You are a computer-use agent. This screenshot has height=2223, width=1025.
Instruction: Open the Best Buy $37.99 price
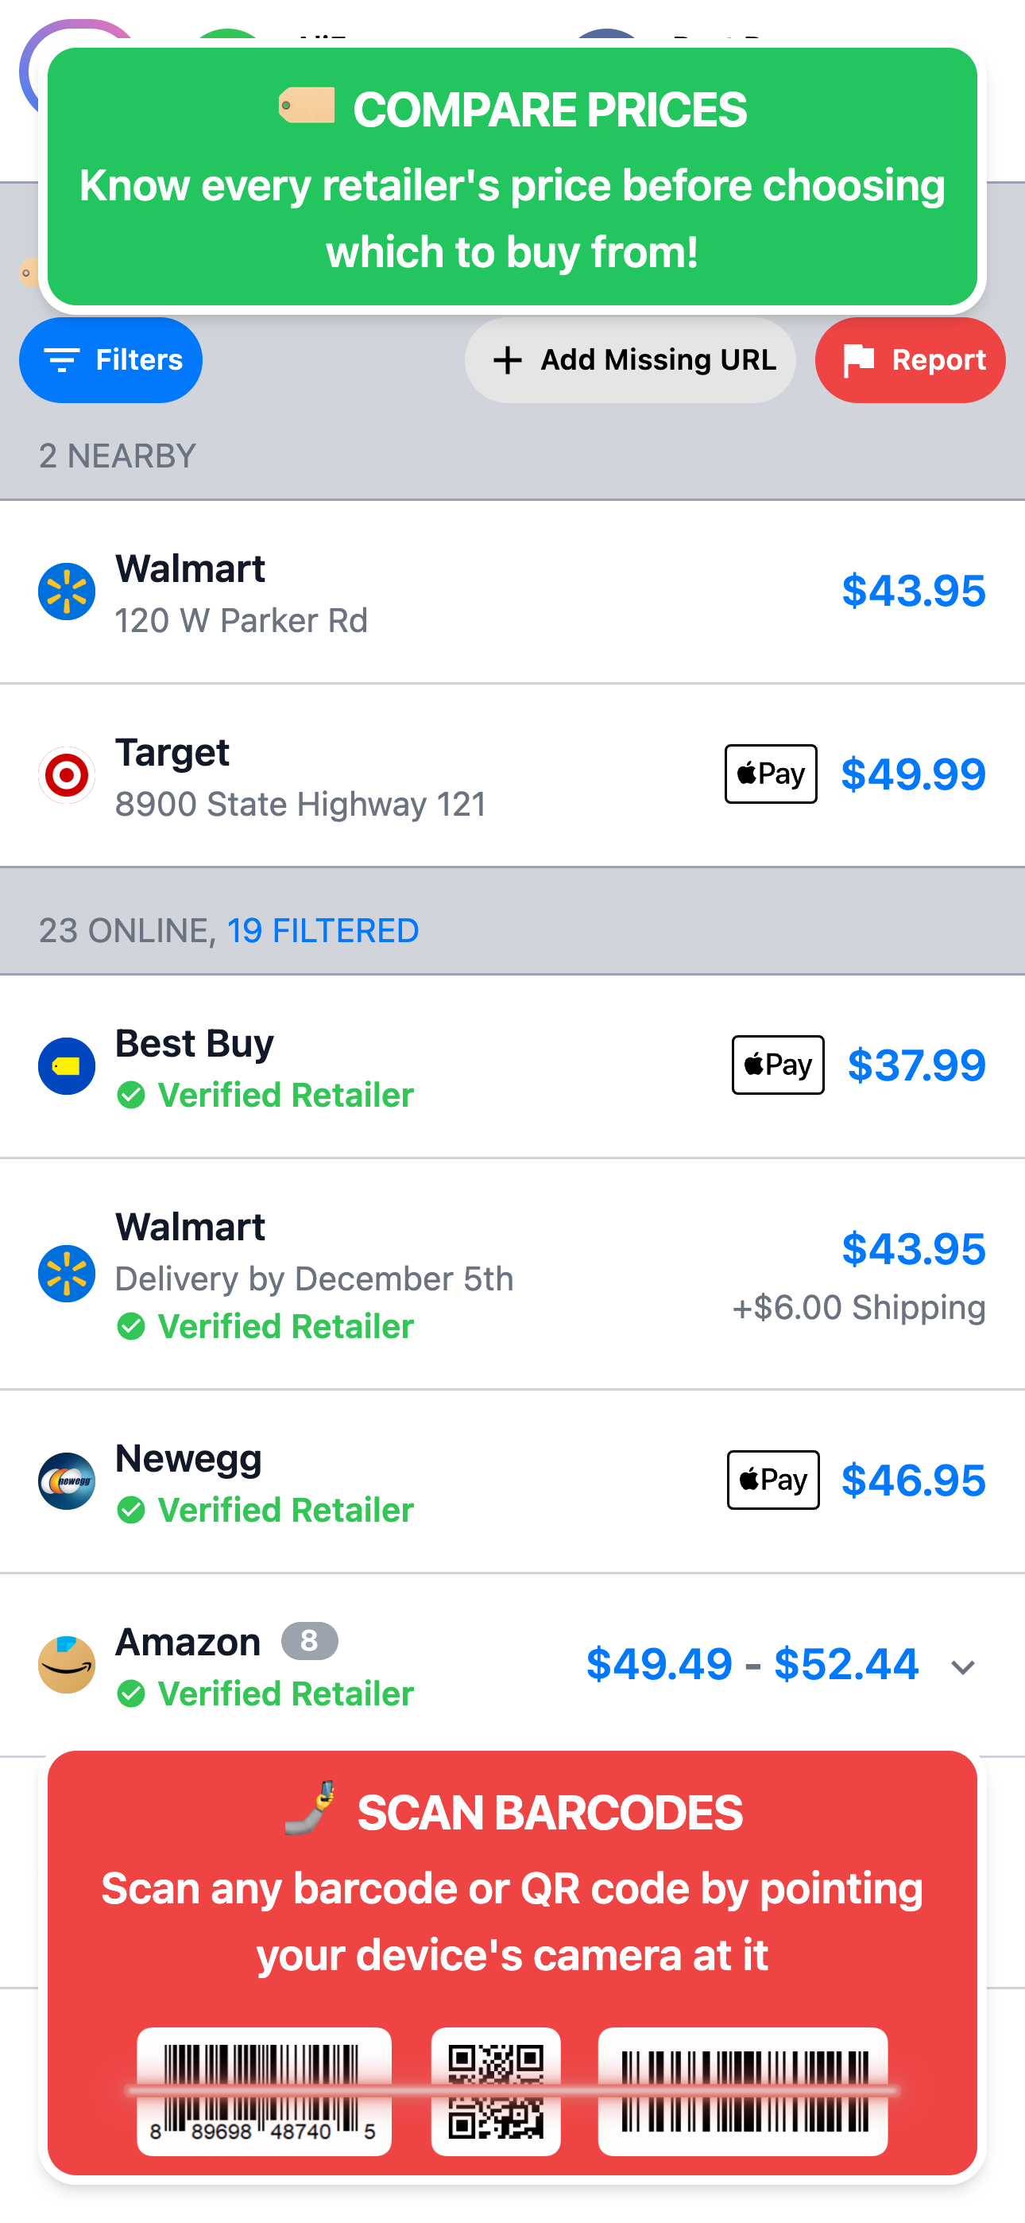916,1065
